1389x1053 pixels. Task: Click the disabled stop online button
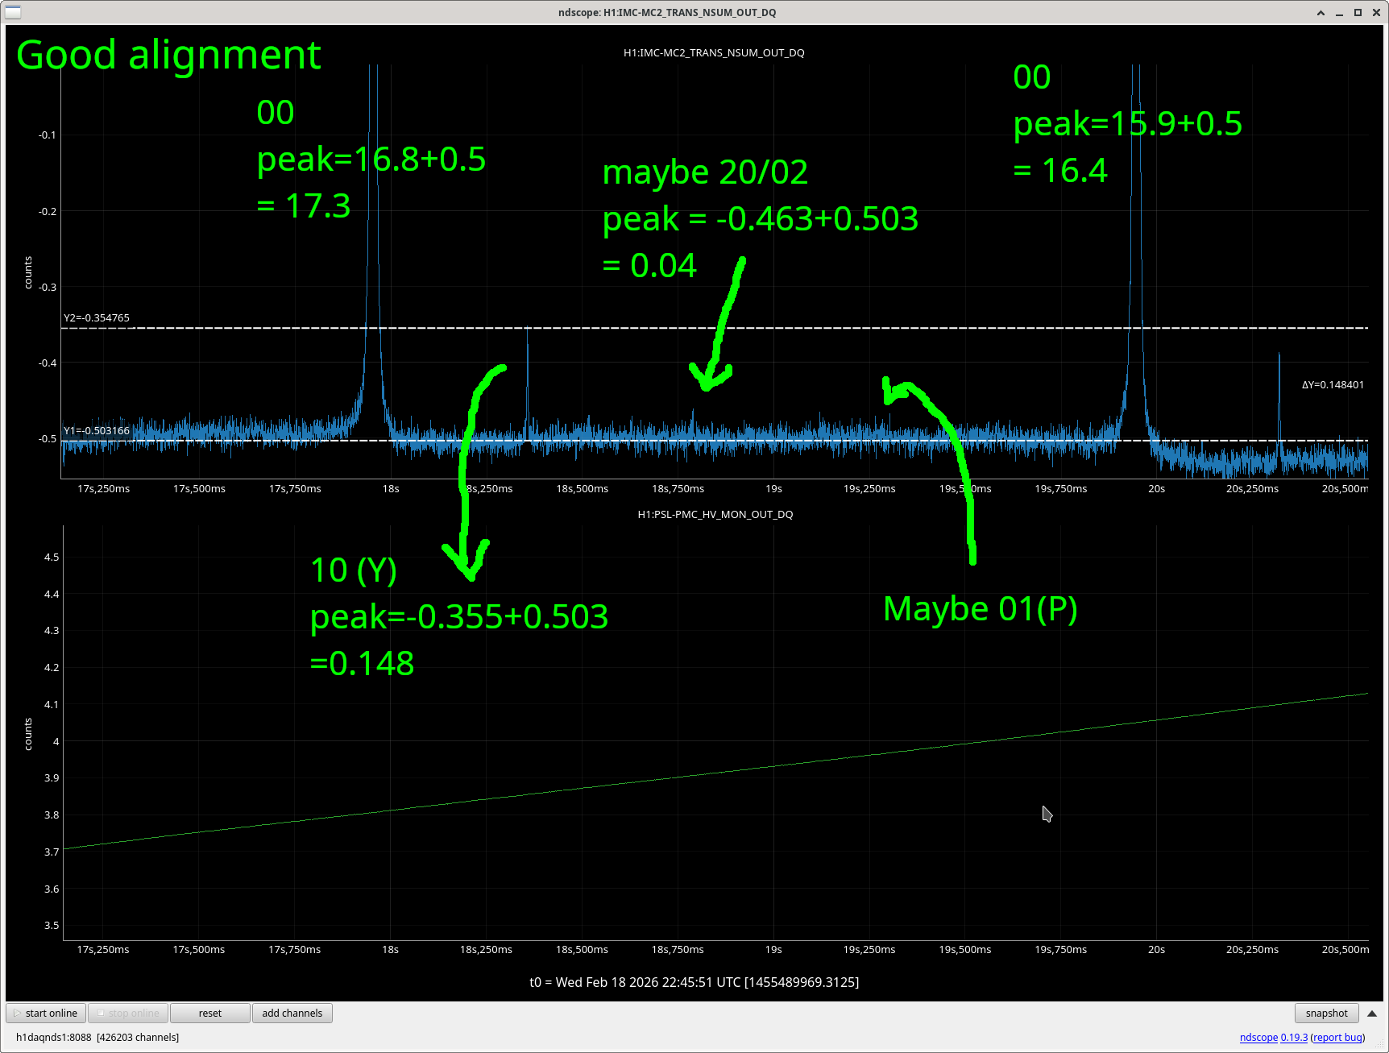tap(128, 1013)
